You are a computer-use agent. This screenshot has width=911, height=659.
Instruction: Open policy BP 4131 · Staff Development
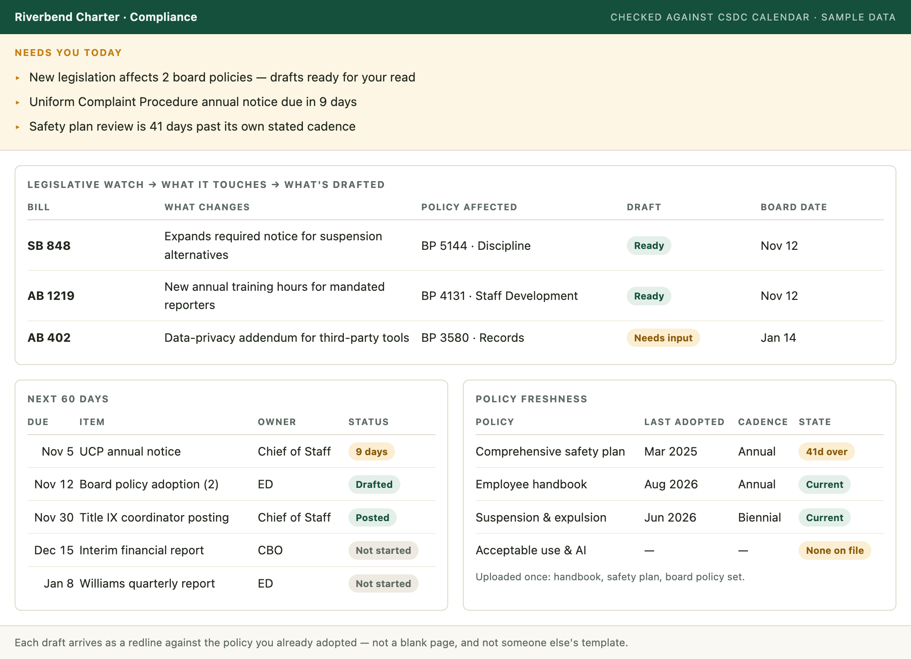(x=499, y=296)
